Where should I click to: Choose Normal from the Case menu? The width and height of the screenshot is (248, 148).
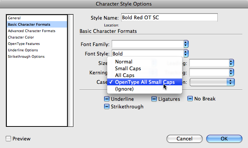[145, 62]
